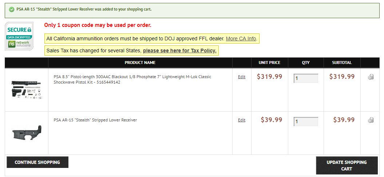Open the More CA Info link
The height and width of the screenshot is (177, 384).
241,39
